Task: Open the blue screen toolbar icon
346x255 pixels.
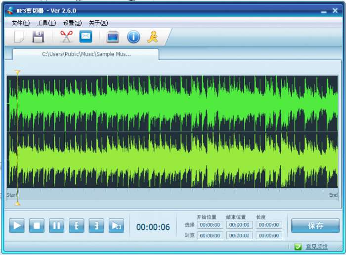Action: [x=113, y=37]
